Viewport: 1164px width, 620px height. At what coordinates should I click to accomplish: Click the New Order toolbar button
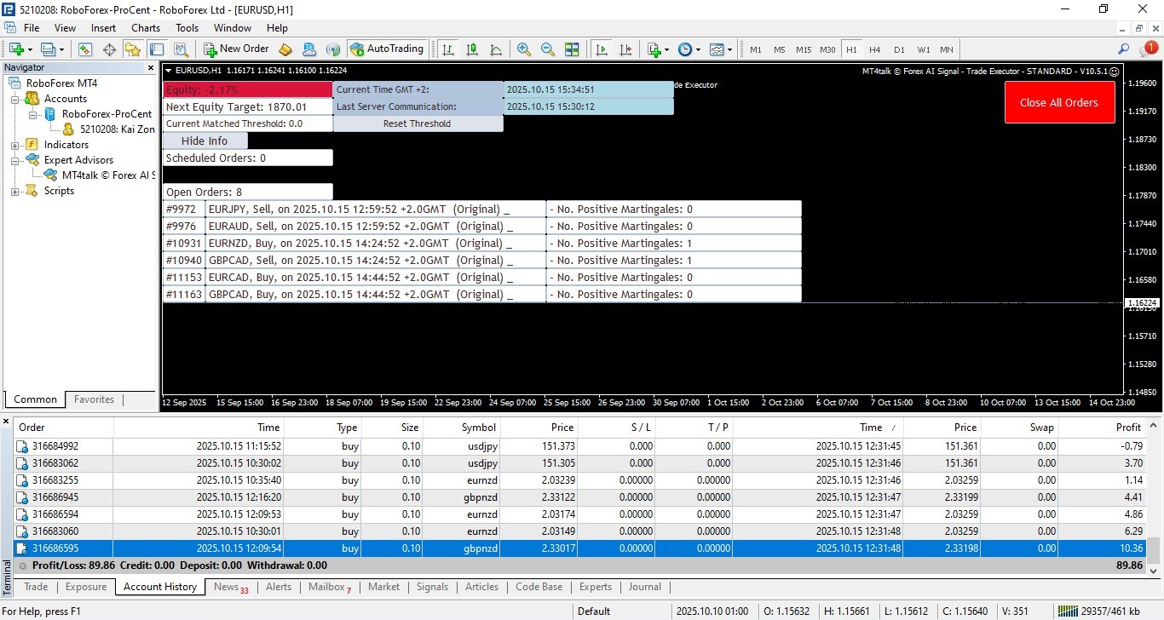[x=236, y=49]
